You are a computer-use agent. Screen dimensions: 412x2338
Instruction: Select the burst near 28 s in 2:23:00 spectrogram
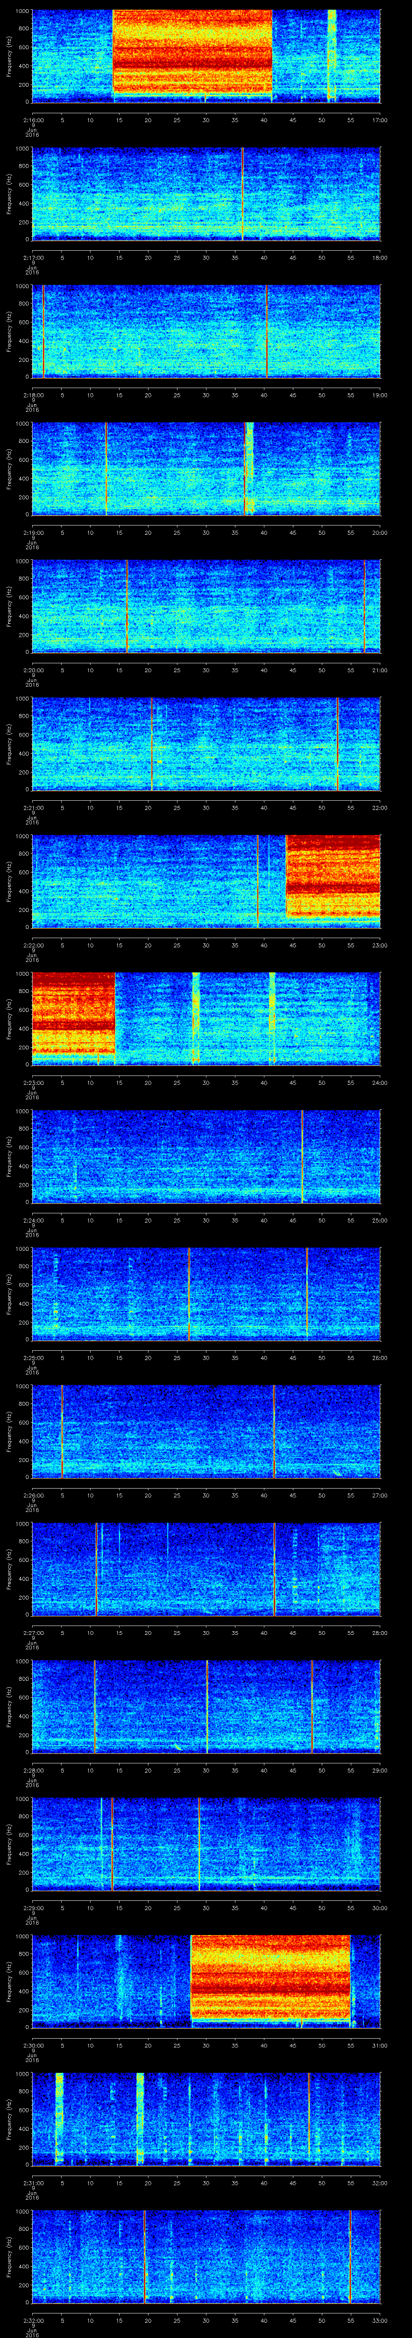click(x=195, y=1018)
